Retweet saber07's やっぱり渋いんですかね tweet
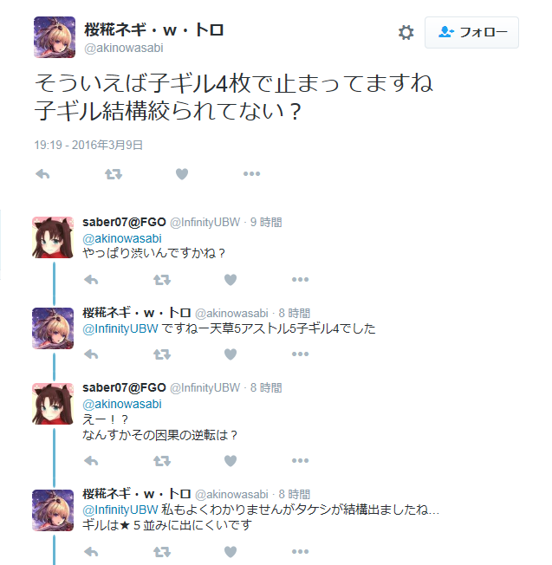The width and height of the screenshot is (552, 565). [162, 280]
